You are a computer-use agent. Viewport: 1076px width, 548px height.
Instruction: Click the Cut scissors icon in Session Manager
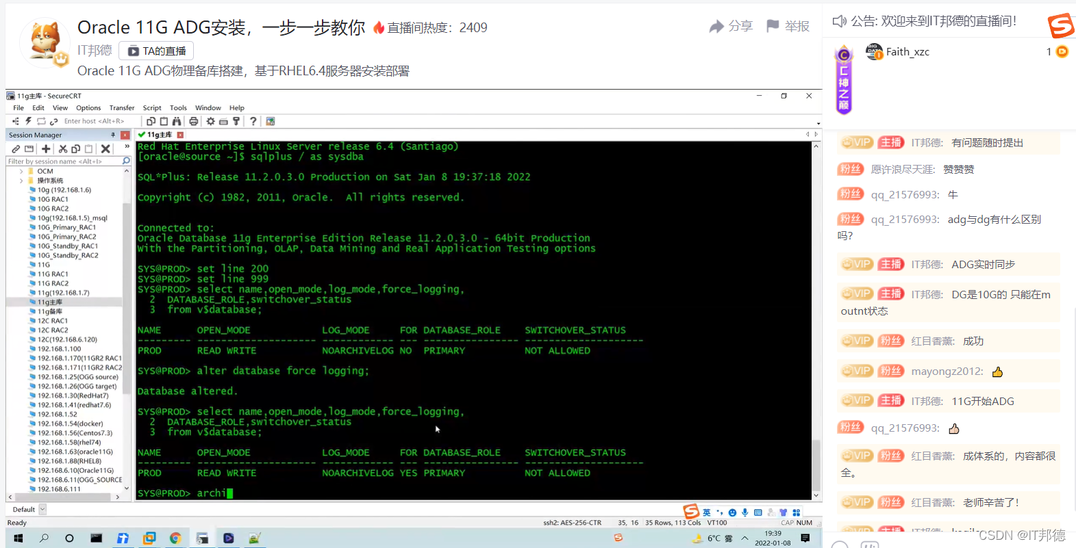(63, 148)
